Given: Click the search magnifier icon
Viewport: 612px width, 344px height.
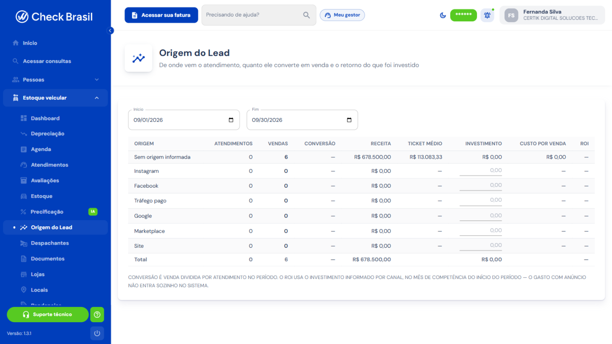Looking at the screenshot, I should [306, 15].
